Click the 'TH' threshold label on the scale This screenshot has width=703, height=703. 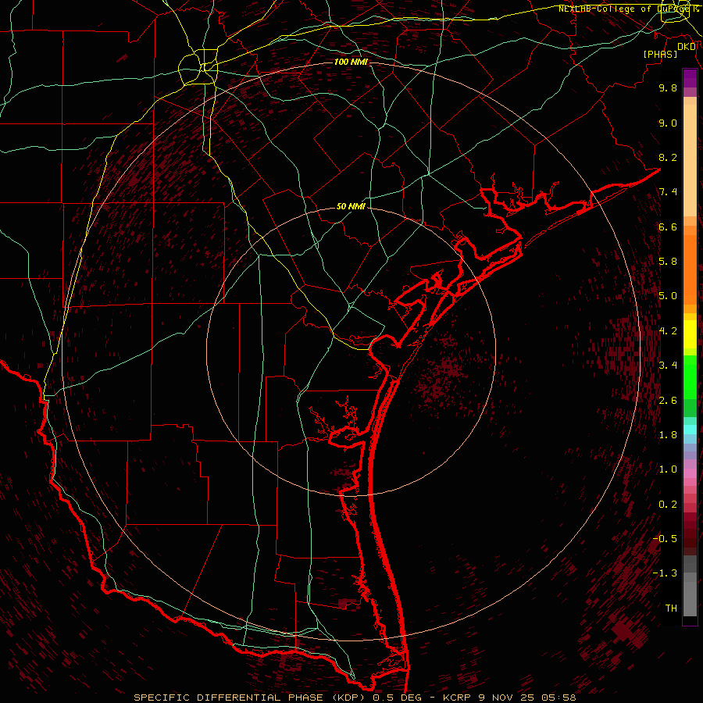(x=671, y=608)
